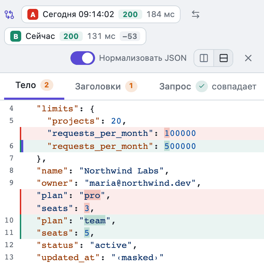
Task: Click the 200 status of response B
Action: pos(71,36)
